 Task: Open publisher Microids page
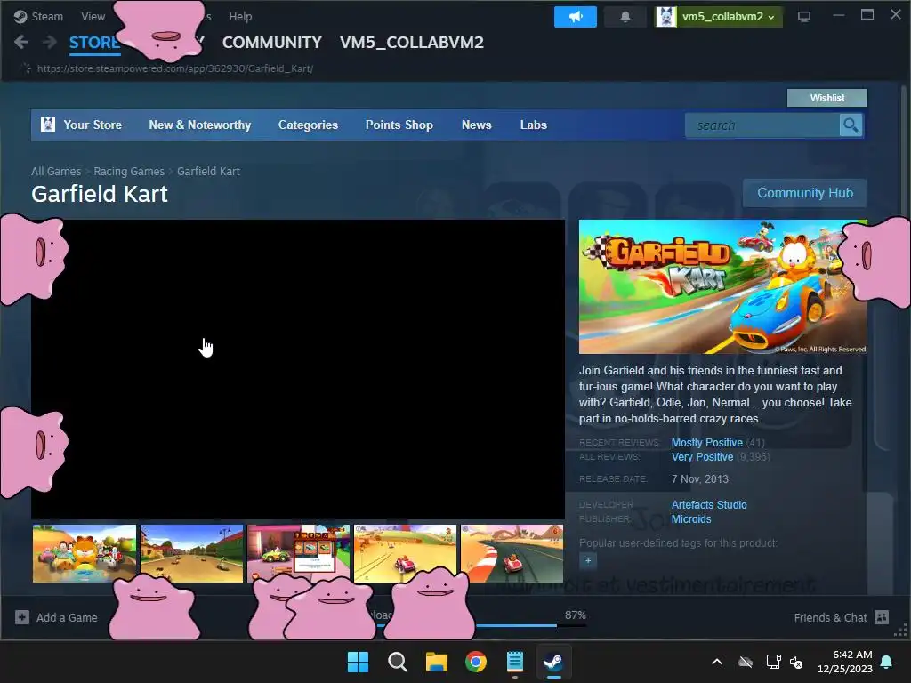click(x=691, y=519)
